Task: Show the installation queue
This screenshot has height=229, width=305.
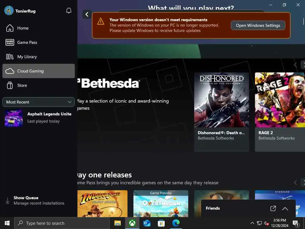Action: coord(38,200)
